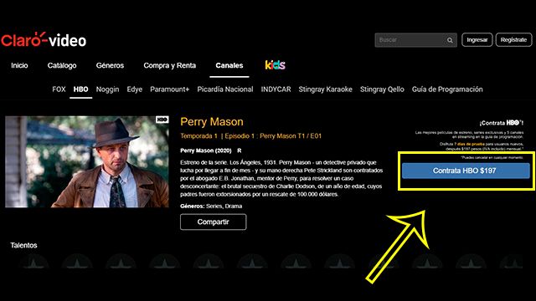Open Guía de Programación
Viewport: 536px width, 301px height.
click(x=447, y=89)
